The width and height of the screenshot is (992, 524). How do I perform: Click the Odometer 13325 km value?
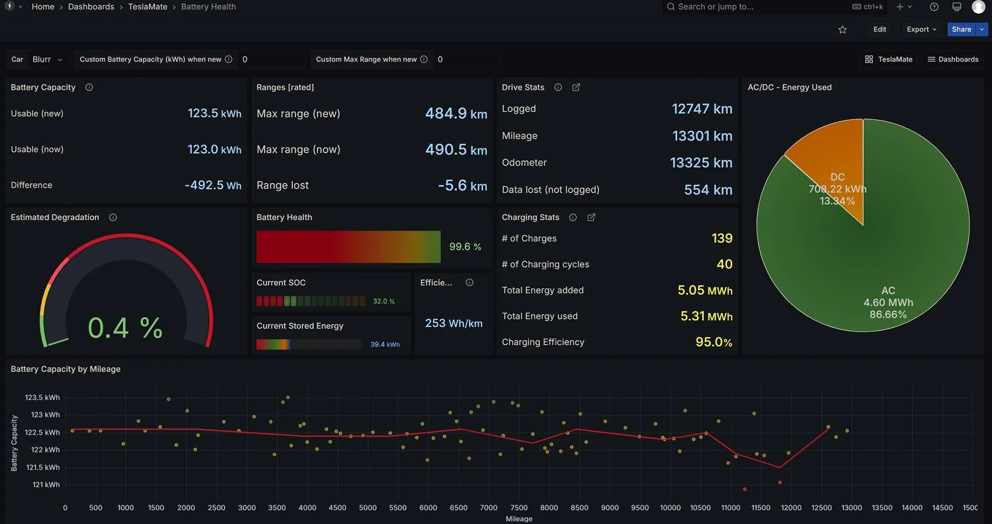point(701,162)
